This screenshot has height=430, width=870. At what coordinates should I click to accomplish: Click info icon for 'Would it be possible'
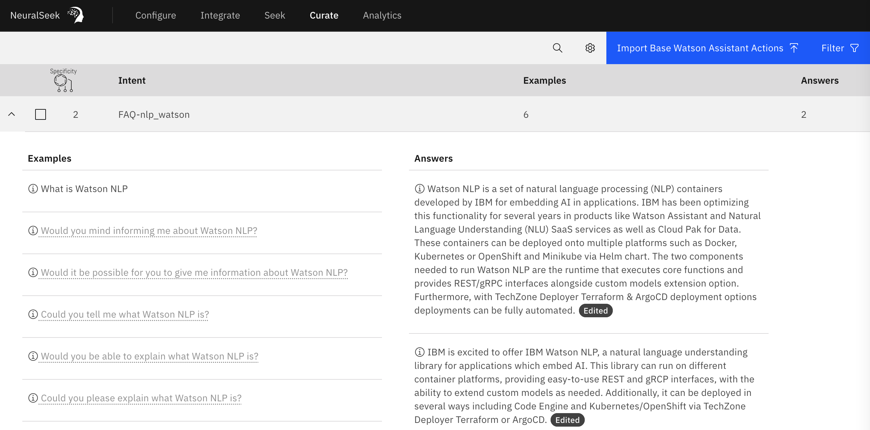(x=33, y=272)
